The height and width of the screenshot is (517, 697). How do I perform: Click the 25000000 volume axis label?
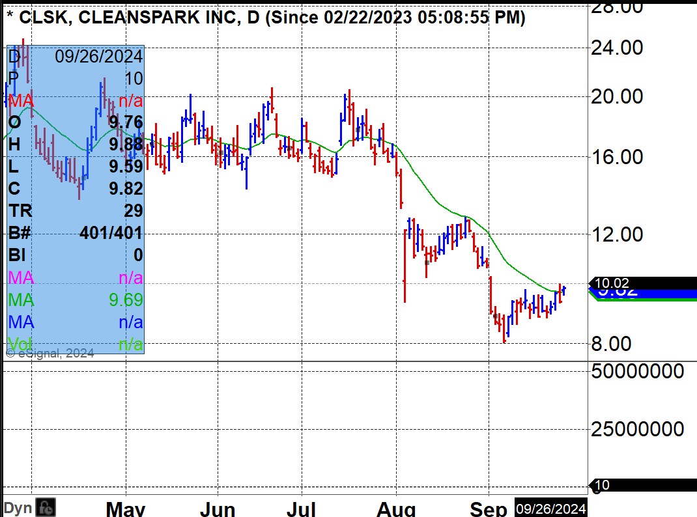(x=638, y=429)
